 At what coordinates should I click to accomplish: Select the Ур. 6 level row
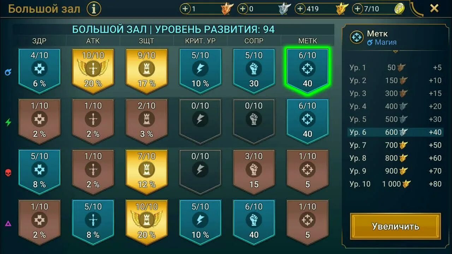tap(395, 132)
